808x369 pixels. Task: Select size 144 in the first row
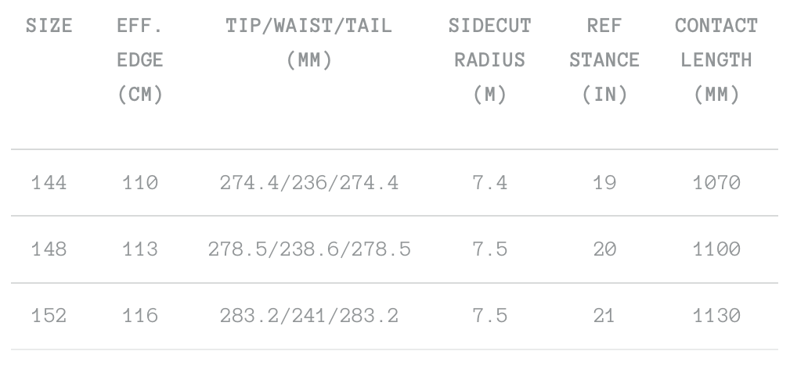click(x=49, y=184)
